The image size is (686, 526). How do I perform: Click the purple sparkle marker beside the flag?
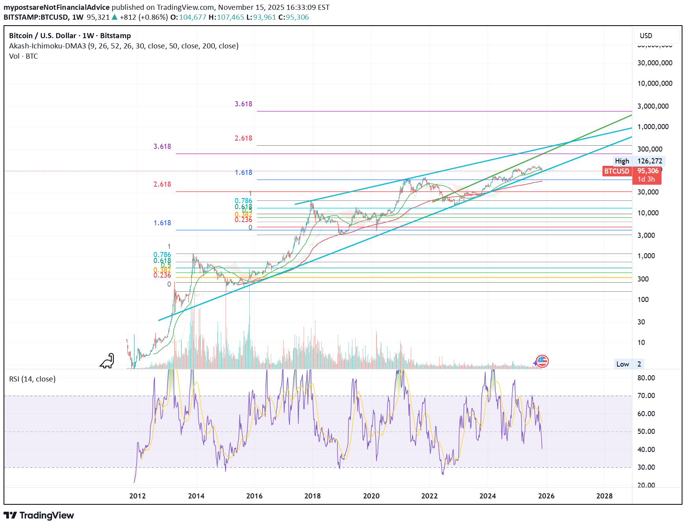pyautogui.click(x=535, y=363)
